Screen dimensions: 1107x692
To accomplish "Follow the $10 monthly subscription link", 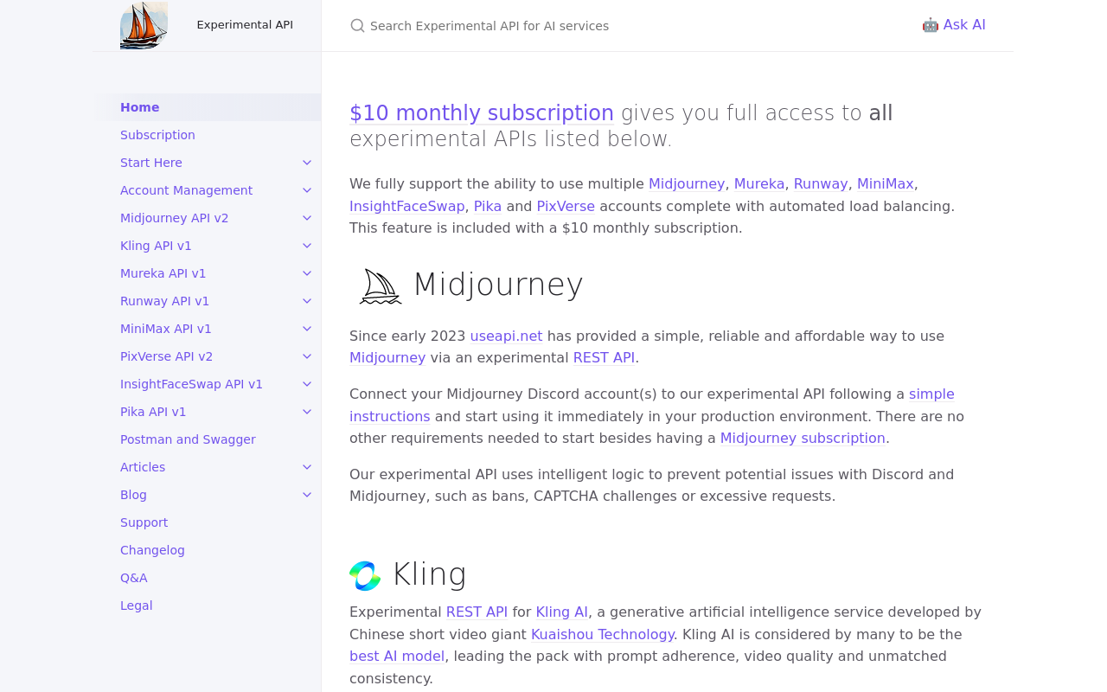I will [x=482, y=113].
